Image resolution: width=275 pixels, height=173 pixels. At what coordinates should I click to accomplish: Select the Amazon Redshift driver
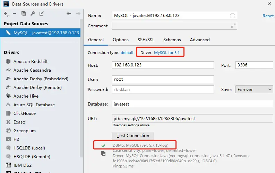tap(31, 61)
